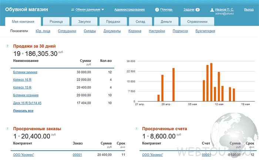The image size is (259, 161).
Task: Click Показать все to list all sales
Action: point(23,111)
